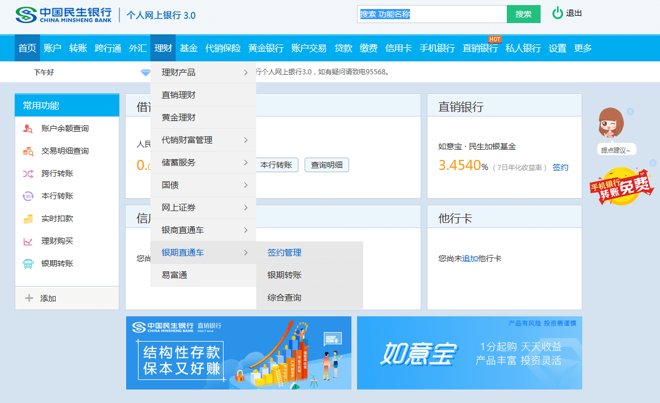660x403 pixels.
Task: Open the 基金 navigation tab
Action: click(189, 48)
